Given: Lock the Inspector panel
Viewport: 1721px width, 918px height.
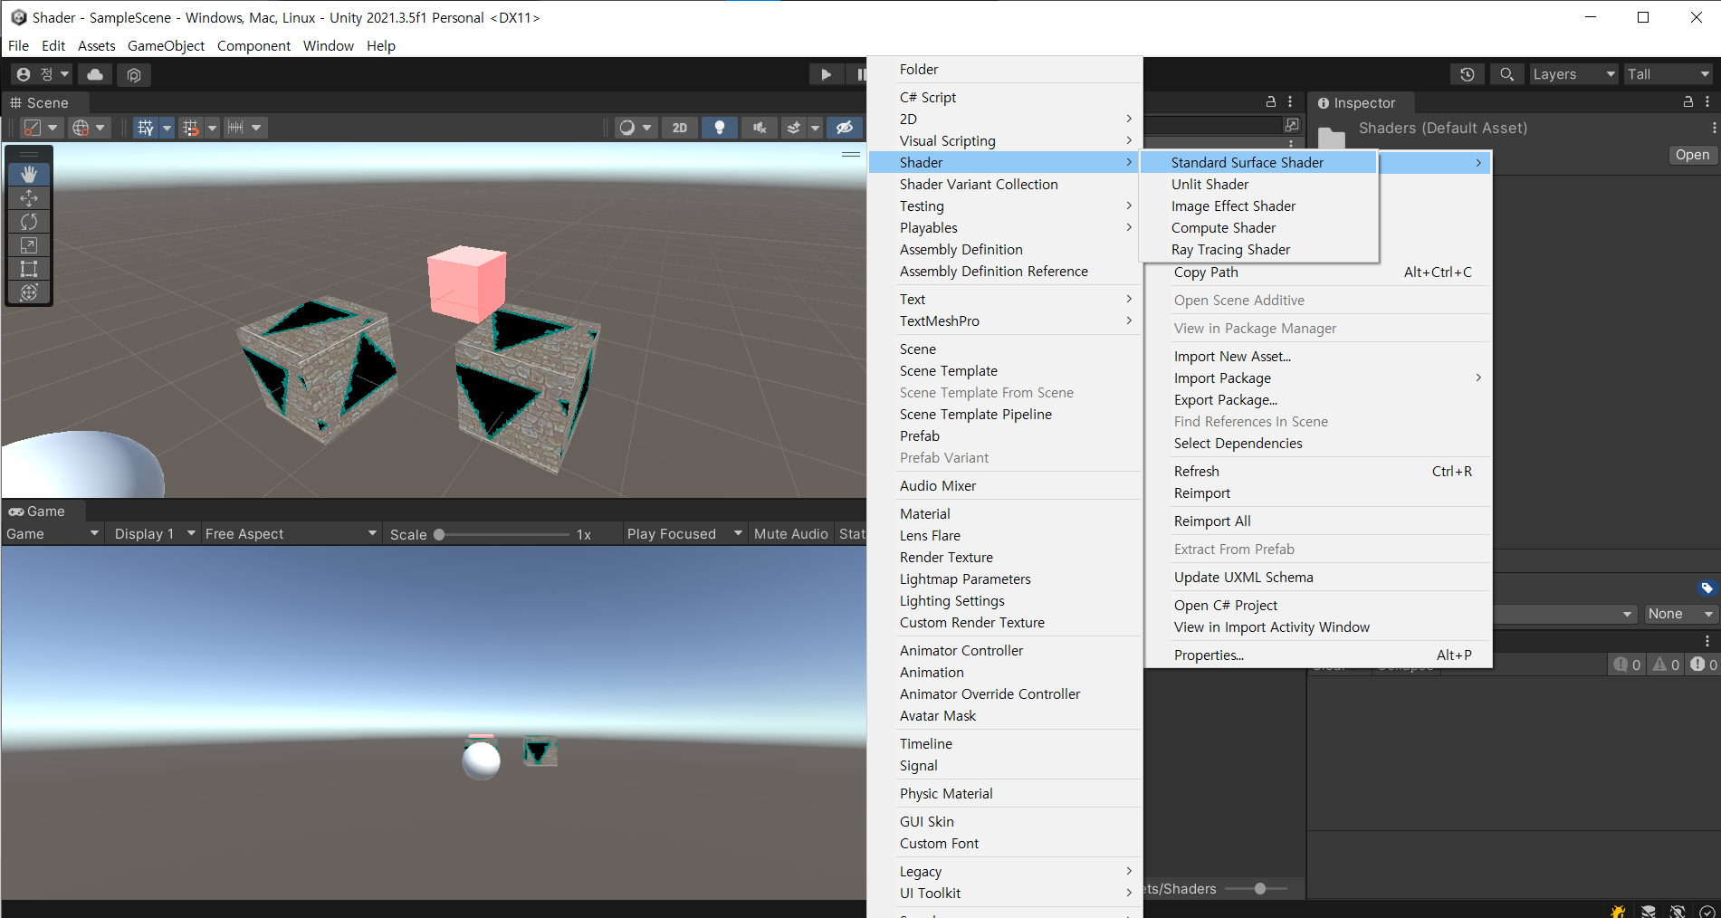Looking at the screenshot, I should pos(1688,102).
